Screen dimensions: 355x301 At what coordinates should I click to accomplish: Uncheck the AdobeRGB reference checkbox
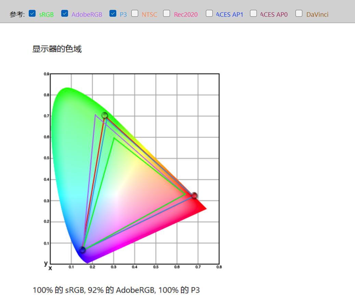tap(65, 14)
